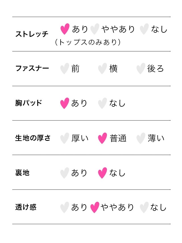Click the pink heart beside ストレッチ あり
Screen dimensions: 182x243
coord(65,29)
